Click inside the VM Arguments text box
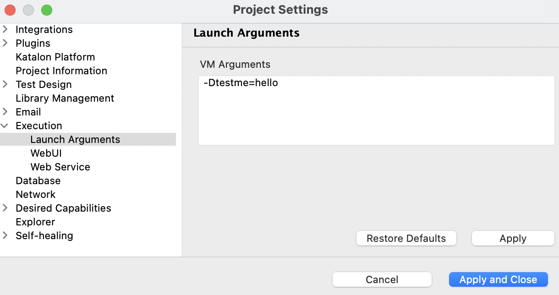This screenshot has width=559, height=295. (376, 110)
